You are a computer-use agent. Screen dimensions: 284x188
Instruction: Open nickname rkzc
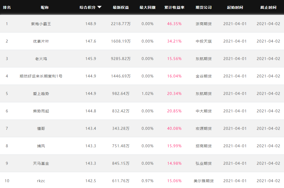pos(41,181)
